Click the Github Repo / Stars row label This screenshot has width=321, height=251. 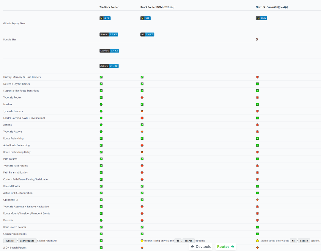(14, 23)
